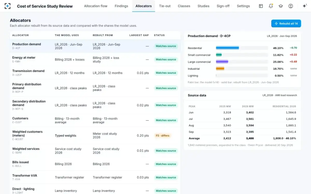Go to the Findings tab
This screenshot has height=194, width=311.
point(121,6)
